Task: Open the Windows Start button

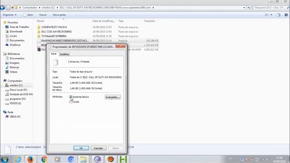Action: [x=5, y=159]
